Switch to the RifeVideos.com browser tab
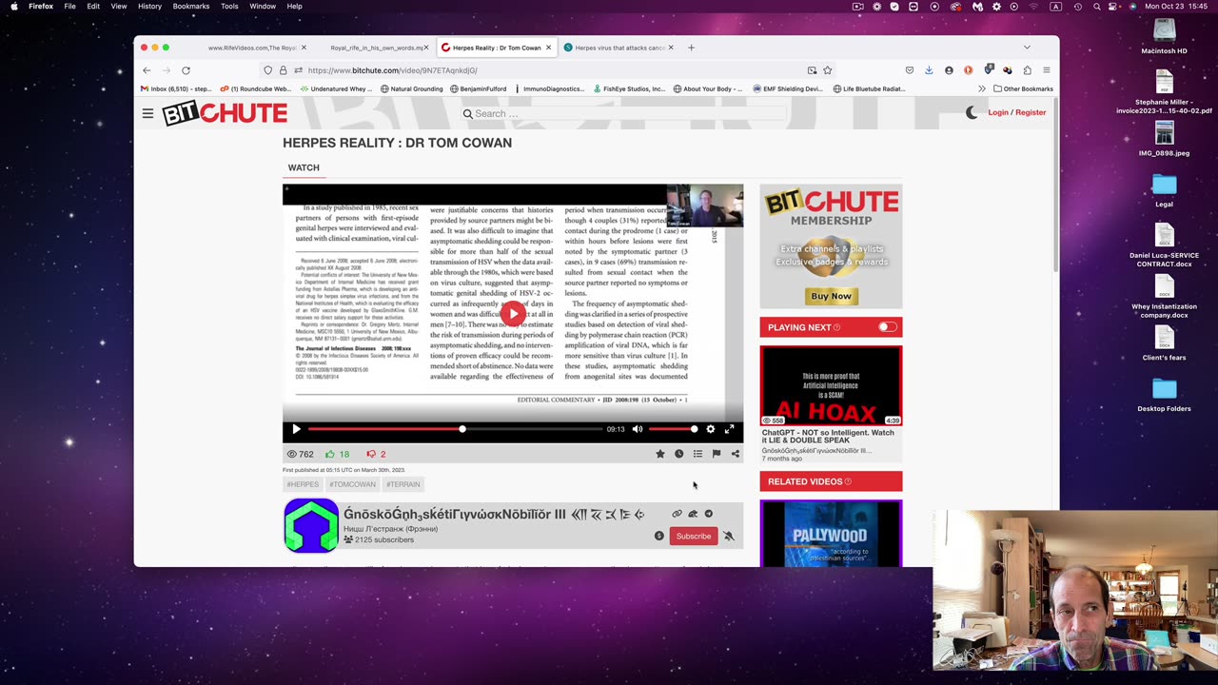Image resolution: width=1218 pixels, height=685 pixels. click(x=253, y=48)
